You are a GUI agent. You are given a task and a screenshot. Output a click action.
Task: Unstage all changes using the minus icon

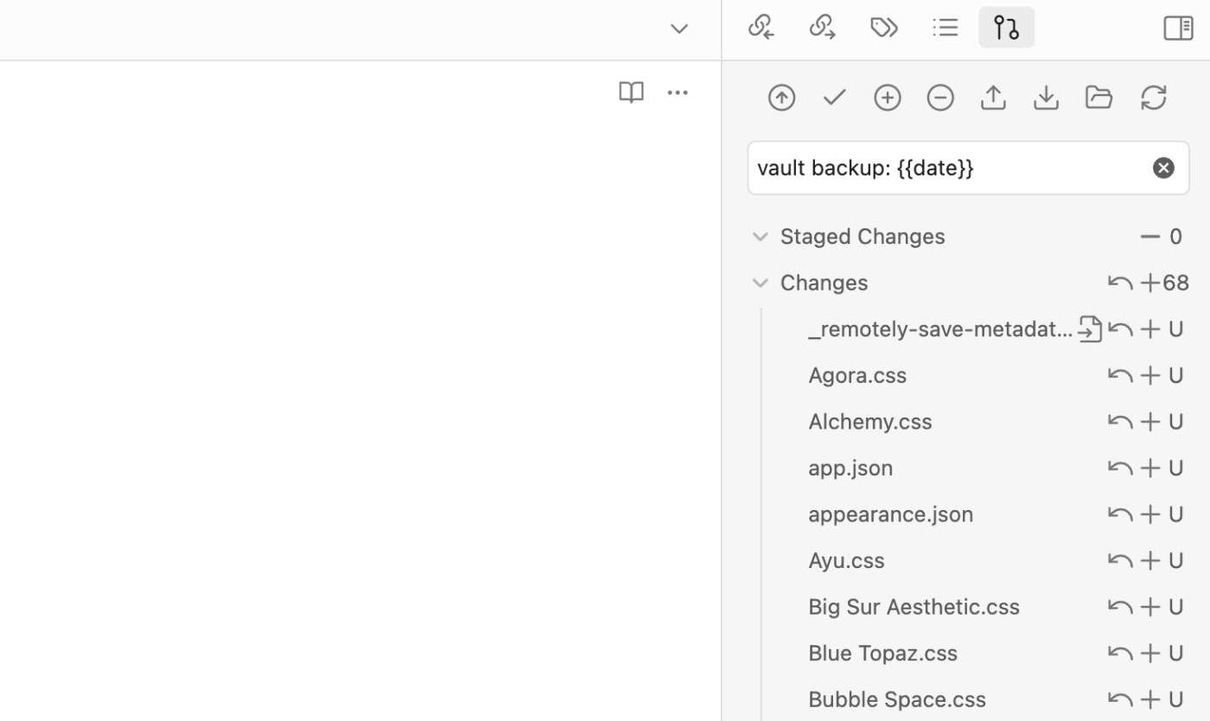940,97
